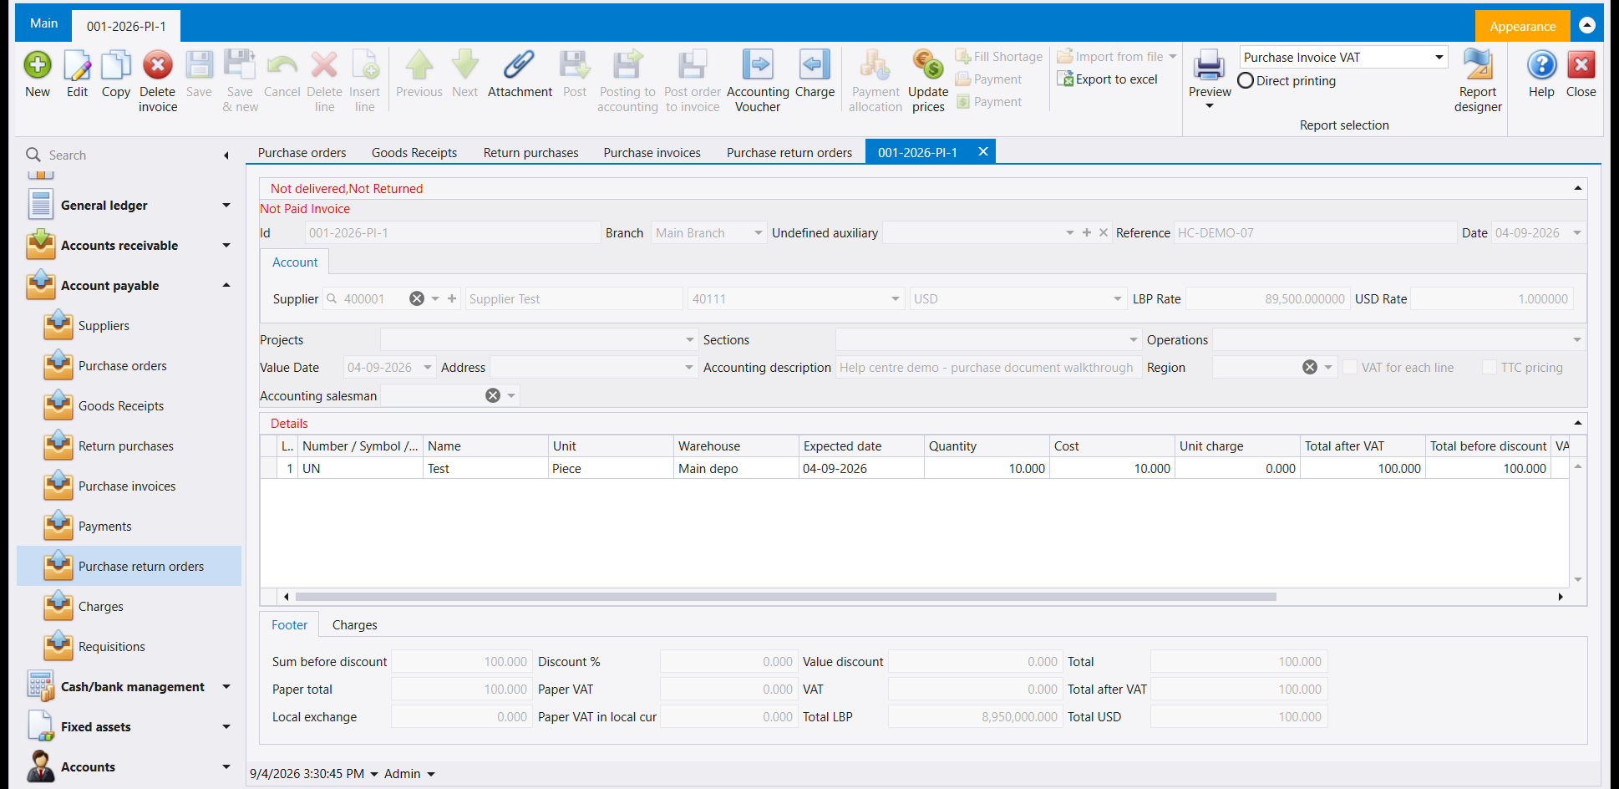The height and width of the screenshot is (789, 1619).
Task: Open the Projects dropdown
Action: [x=539, y=340]
